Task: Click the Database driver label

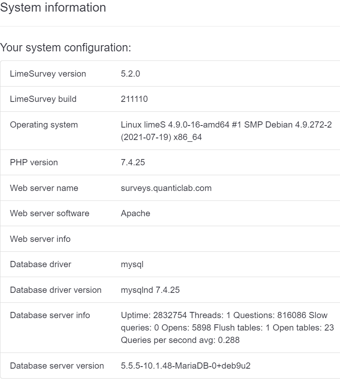Action: pyautogui.click(x=41, y=264)
